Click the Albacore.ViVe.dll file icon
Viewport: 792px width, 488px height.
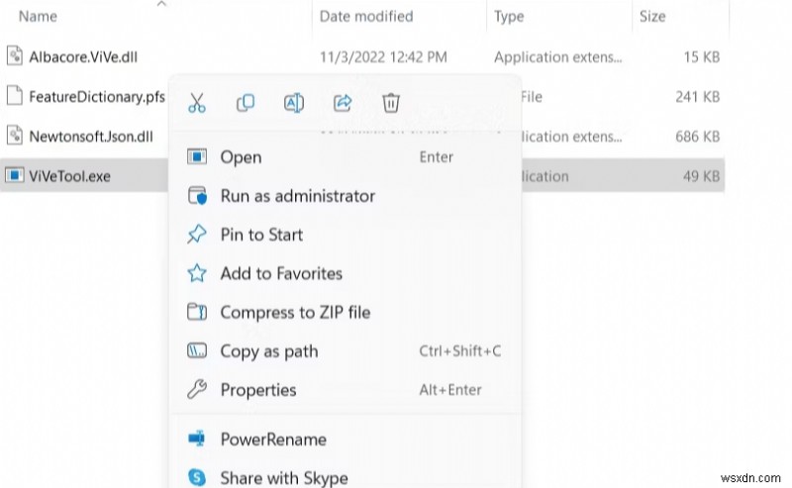pyautogui.click(x=14, y=56)
